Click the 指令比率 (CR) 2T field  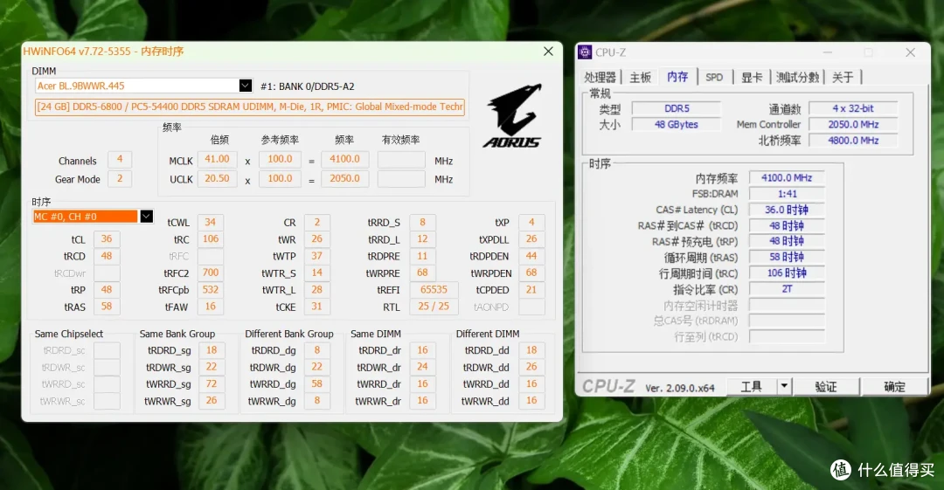[x=787, y=289]
